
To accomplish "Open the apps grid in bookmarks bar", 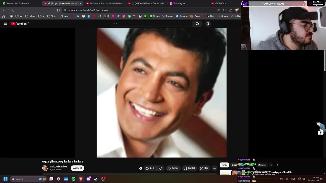I will coord(3,16).
